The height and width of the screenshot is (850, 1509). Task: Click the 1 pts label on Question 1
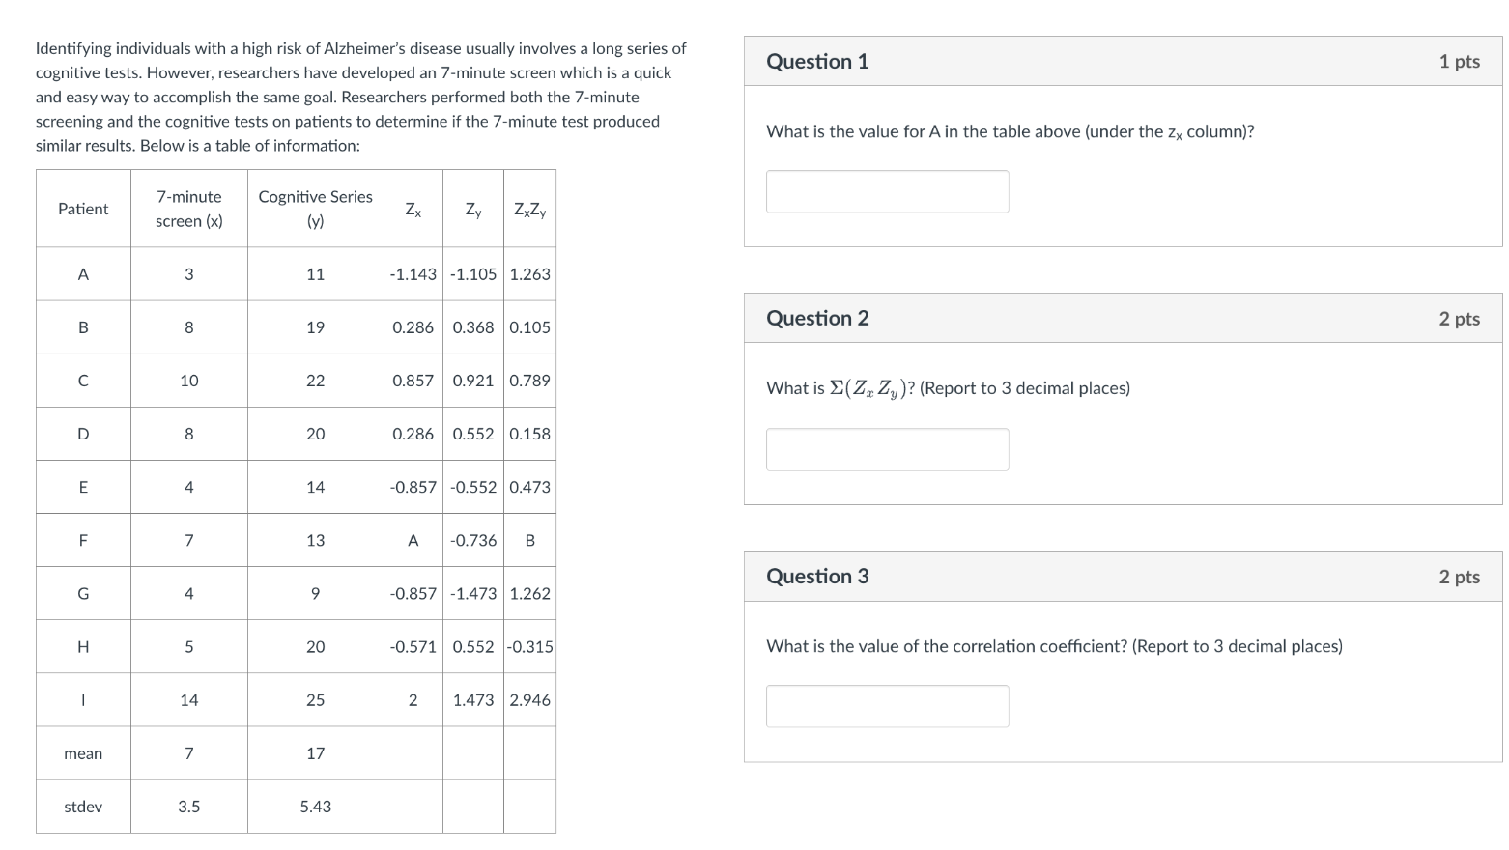pos(1459,61)
